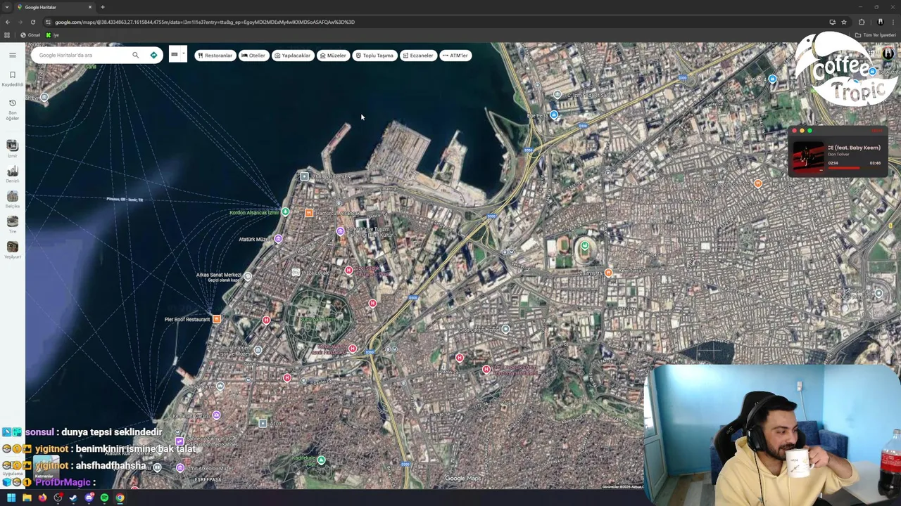Screen dimensions: 901x506
Task: Close the Google Haritalar browser tab
Action: coord(90,7)
